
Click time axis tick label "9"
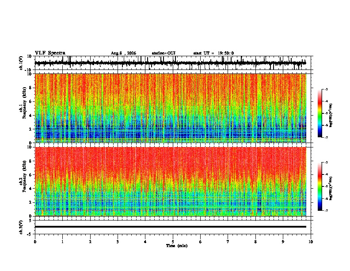(283, 242)
